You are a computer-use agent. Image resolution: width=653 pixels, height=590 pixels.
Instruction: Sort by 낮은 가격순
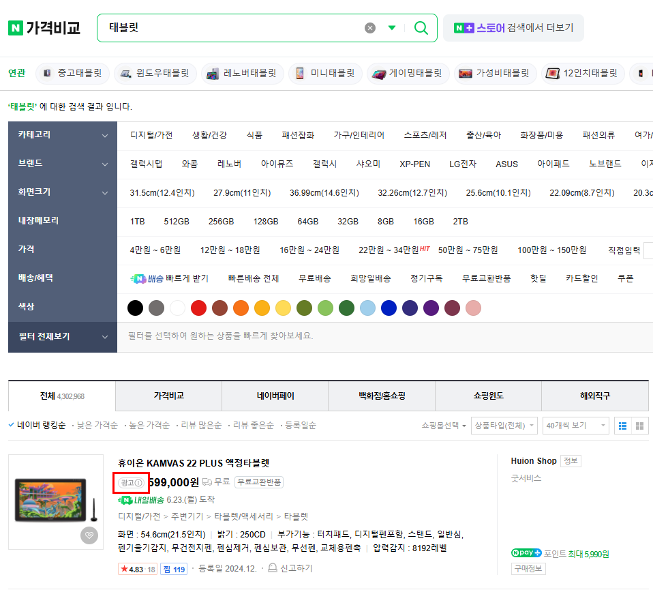click(x=97, y=426)
